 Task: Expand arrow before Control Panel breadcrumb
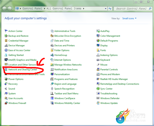[20, 9]
